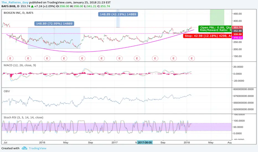This screenshot has height=152, width=258.
Task: Click the last earnings E marker near 2018
Action: coord(192,58)
